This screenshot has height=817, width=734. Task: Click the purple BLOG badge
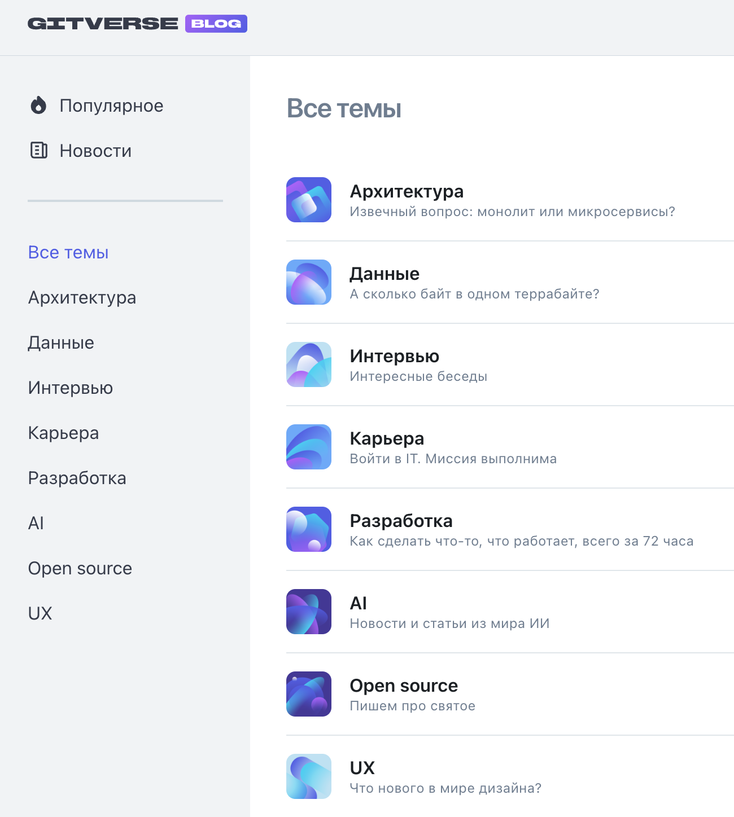click(216, 24)
